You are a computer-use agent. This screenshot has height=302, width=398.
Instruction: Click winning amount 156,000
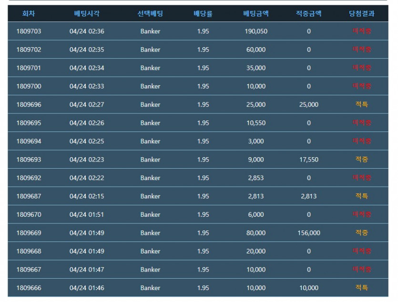(x=309, y=233)
